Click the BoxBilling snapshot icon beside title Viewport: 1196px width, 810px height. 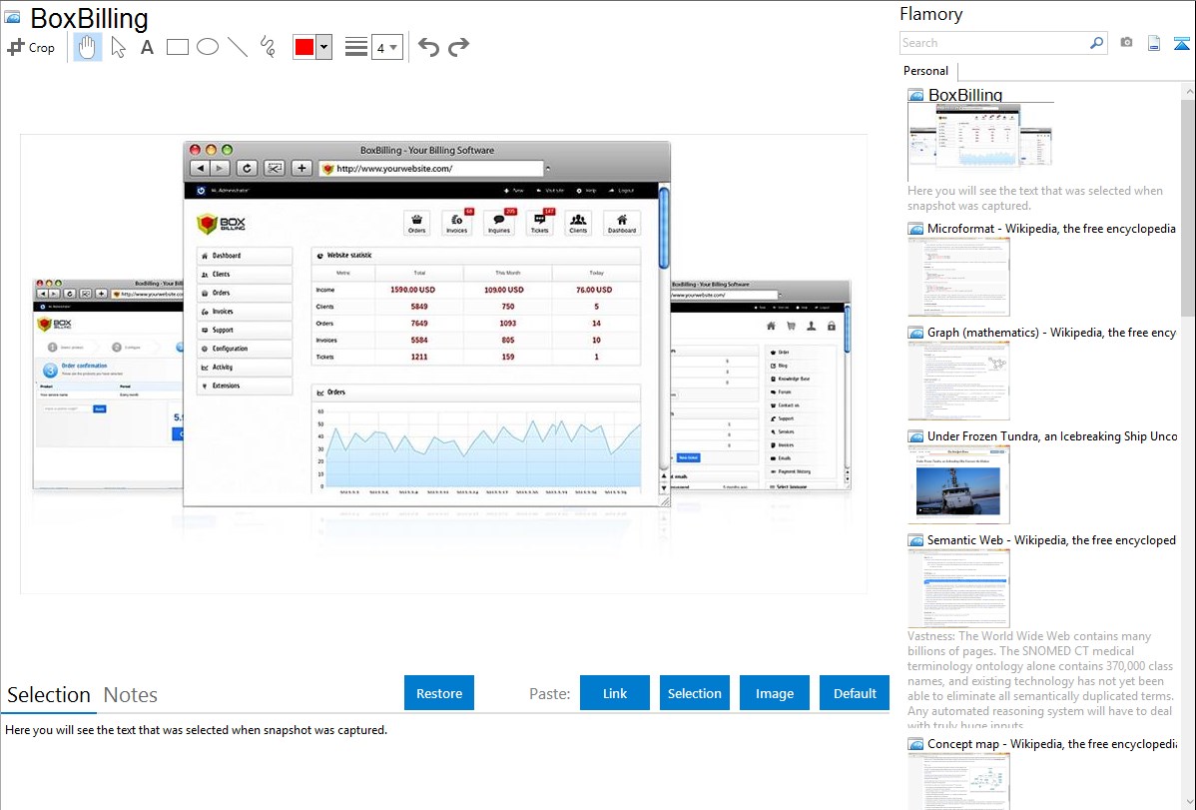click(12, 18)
